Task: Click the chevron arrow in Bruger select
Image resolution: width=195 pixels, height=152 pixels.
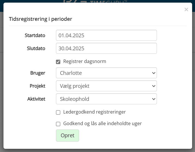Action: pos(154,73)
